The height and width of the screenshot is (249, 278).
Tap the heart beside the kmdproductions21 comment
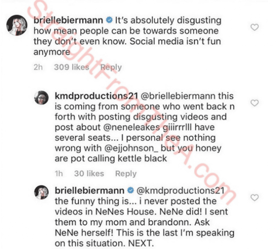click(x=254, y=103)
